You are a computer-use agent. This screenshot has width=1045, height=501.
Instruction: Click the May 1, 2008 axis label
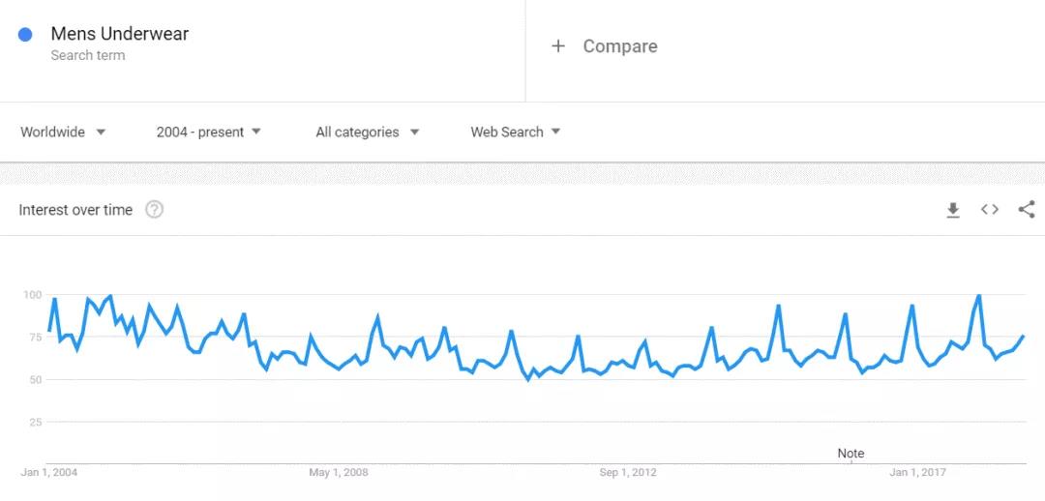pos(339,473)
